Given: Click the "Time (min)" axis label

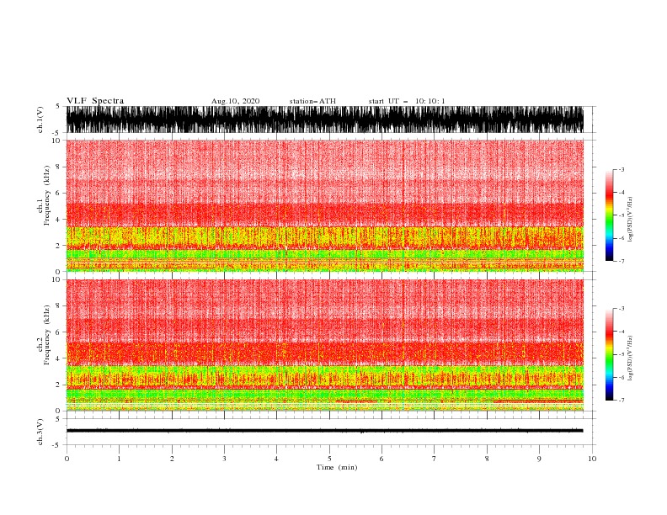Looking at the screenshot, I should 337,467.
